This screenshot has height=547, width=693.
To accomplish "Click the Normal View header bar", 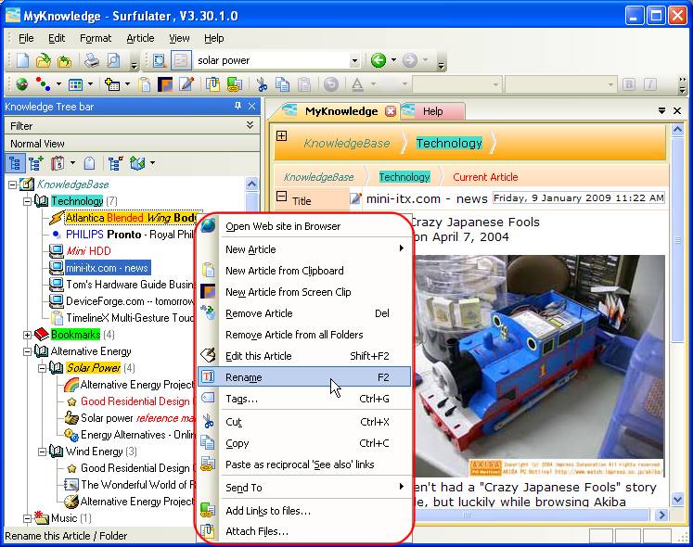I will click(132, 144).
